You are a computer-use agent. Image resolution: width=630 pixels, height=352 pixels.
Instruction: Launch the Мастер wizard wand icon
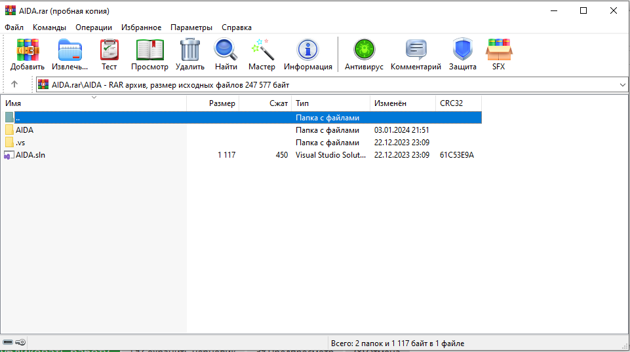[262, 50]
